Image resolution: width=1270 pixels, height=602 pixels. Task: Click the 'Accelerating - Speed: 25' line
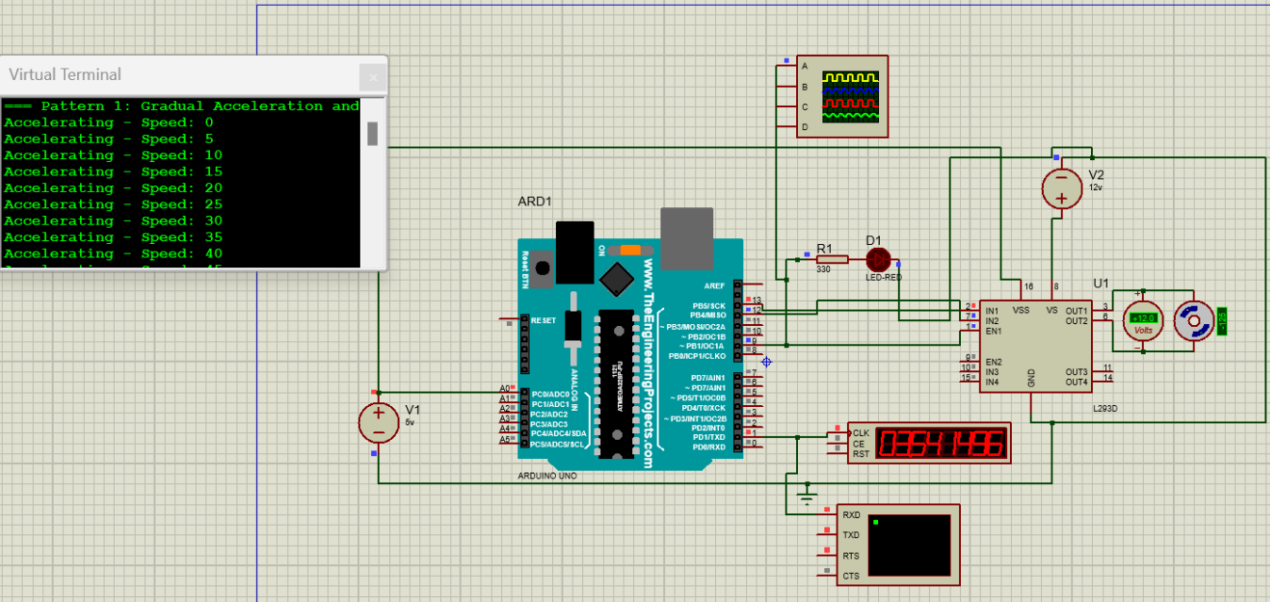113,204
